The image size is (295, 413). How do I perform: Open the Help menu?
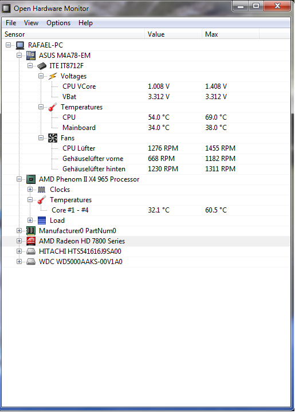85,23
